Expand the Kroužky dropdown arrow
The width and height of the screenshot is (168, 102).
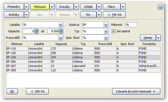click(76, 7)
